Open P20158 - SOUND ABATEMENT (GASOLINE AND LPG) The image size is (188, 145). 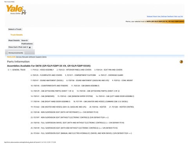(x=88, y=81)
